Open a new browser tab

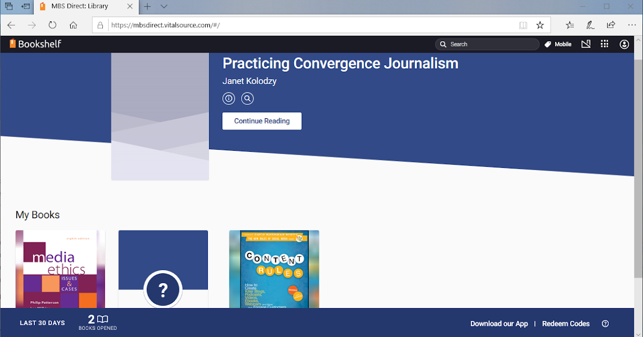[147, 7]
